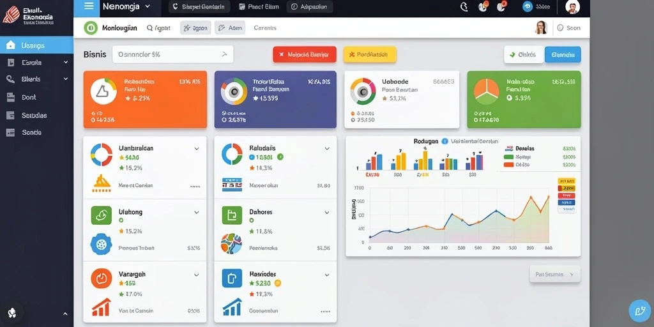The width and height of the screenshot is (654, 327).
Task: Click the green legend swatch in the bar chart legend
Action: [508, 157]
